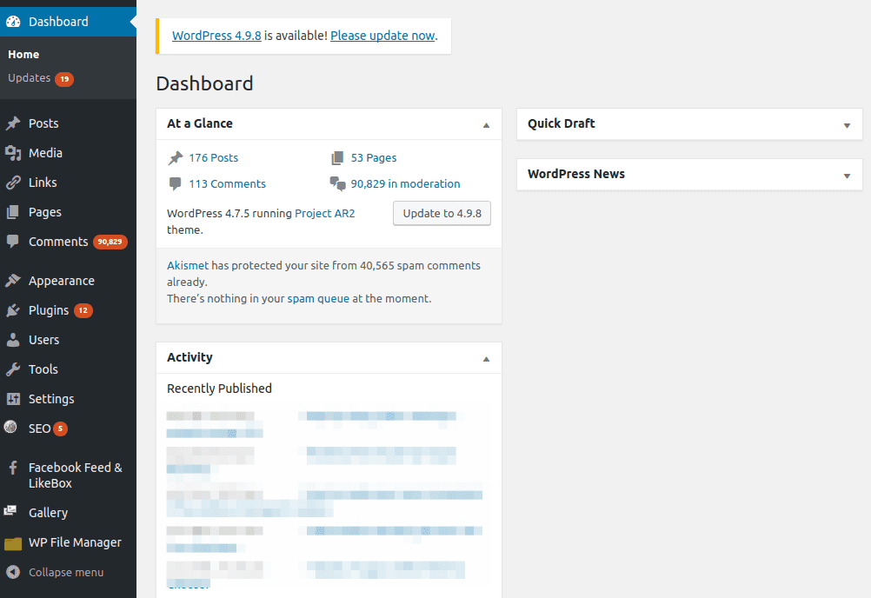
Task: Click the Media icon in sidebar
Action: [13, 153]
